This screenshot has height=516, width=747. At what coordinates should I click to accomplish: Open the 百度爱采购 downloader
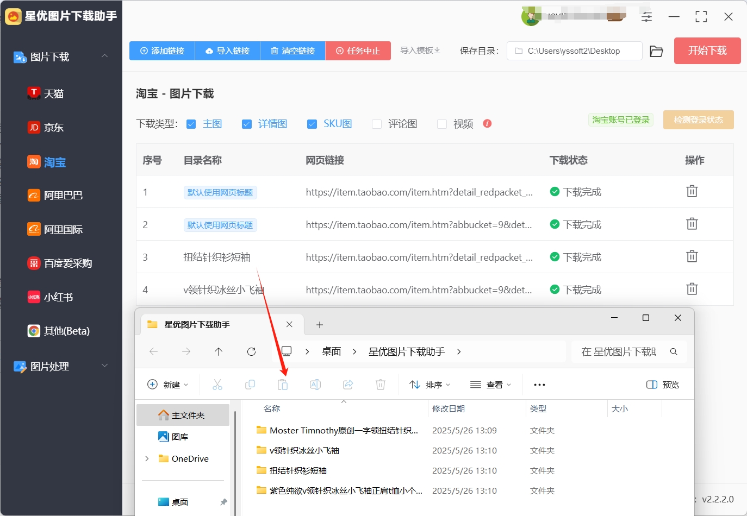[x=60, y=263]
